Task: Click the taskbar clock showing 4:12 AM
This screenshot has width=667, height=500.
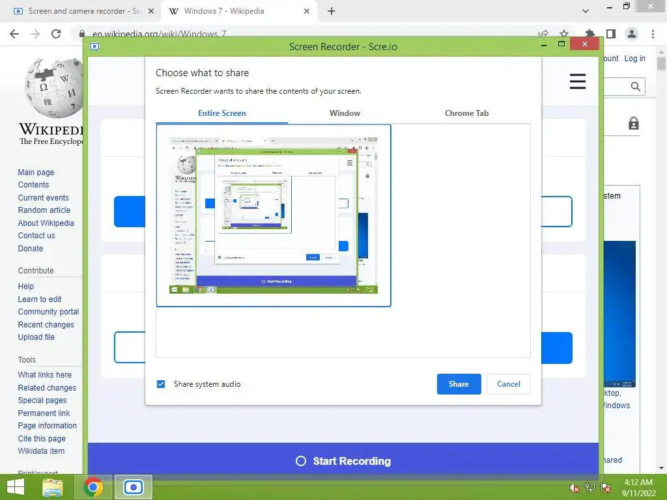Action: 638,488
